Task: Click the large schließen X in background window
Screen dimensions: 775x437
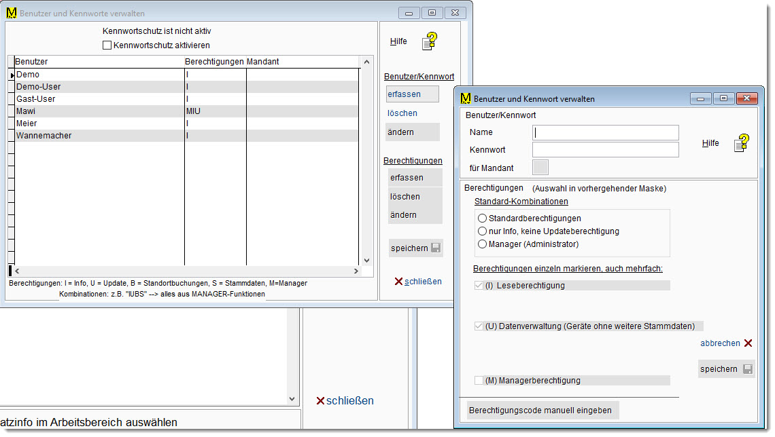Action: click(x=320, y=401)
